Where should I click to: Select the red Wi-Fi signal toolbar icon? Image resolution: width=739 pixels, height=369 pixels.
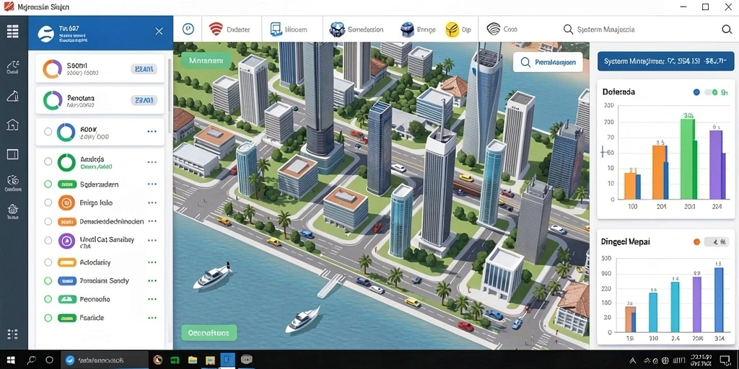(x=216, y=29)
